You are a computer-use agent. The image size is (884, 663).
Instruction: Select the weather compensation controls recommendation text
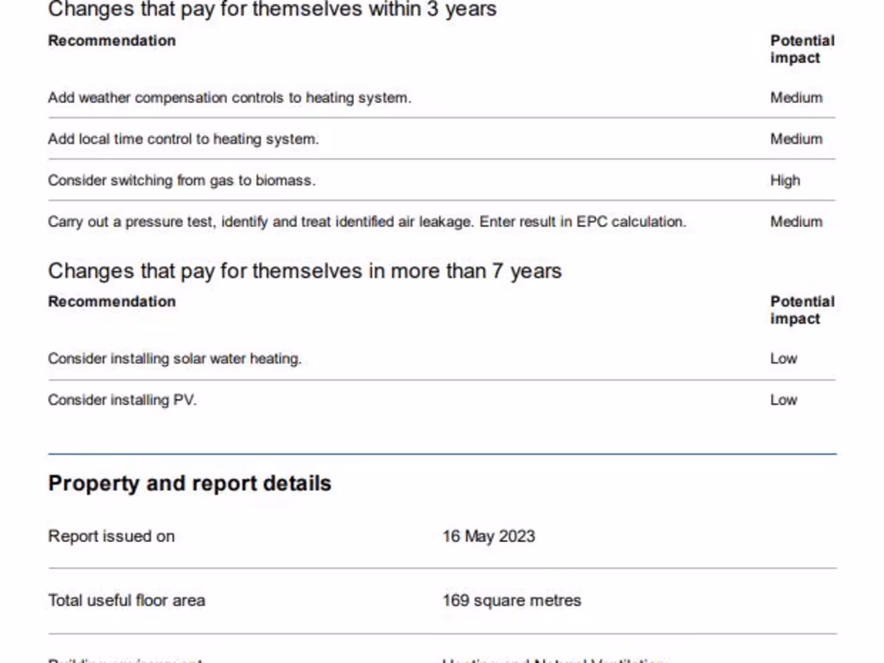point(229,98)
